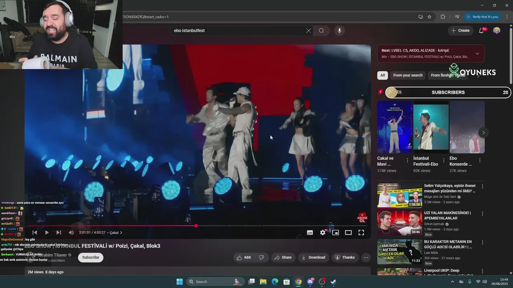
Task: Open Orkun Işıtmak channel link
Action: [x=434, y=224]
